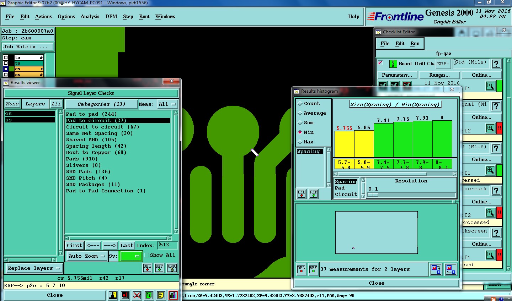Open the Analysis menu
Image resolution: width=512 pixels, height=301 pixels.
click(90, 17)
